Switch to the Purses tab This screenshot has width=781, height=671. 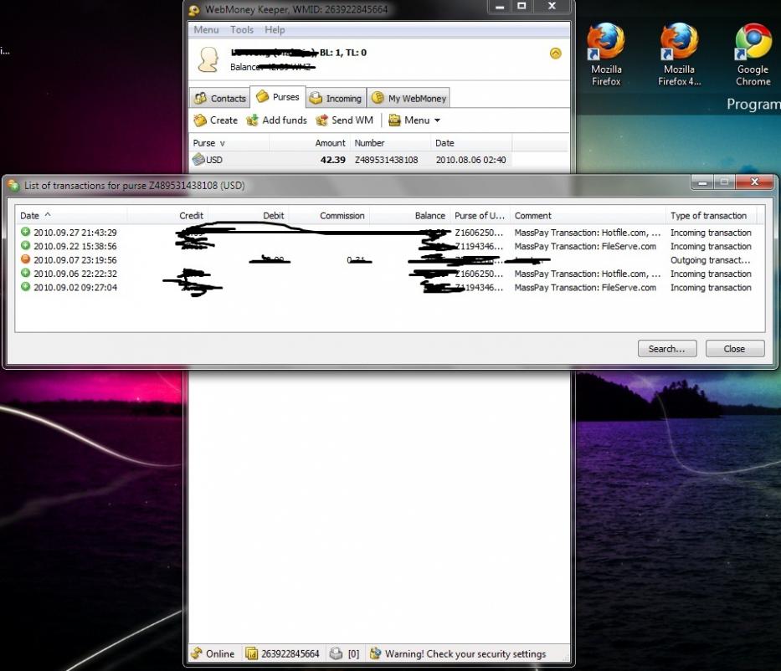point(278,96)
